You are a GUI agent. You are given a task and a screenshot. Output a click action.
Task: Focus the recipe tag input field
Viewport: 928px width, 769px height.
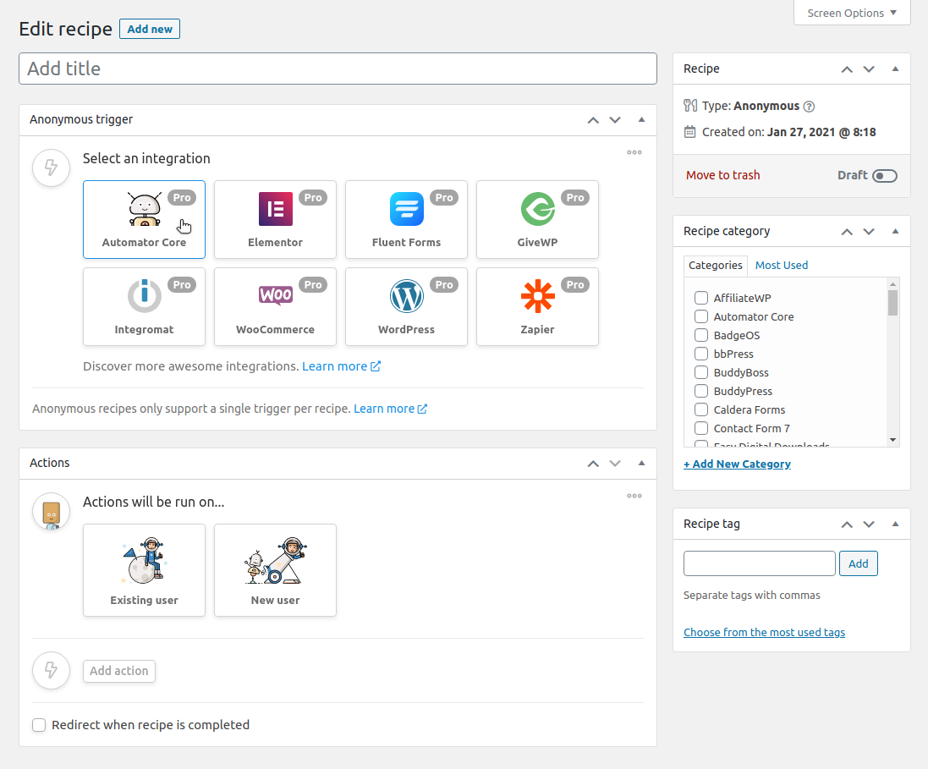click(760, 563)
